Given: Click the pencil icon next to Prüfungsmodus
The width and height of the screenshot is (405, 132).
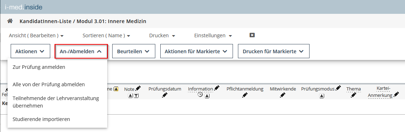Looking at the screenshot, I should pyautogui.click(x=338, y=88).
